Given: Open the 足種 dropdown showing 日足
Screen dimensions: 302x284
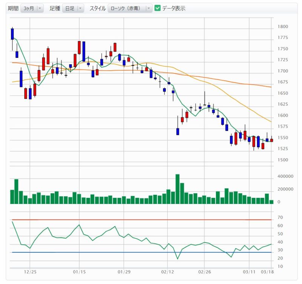Looking at the screenshot, I should click(x=73, y=8).
